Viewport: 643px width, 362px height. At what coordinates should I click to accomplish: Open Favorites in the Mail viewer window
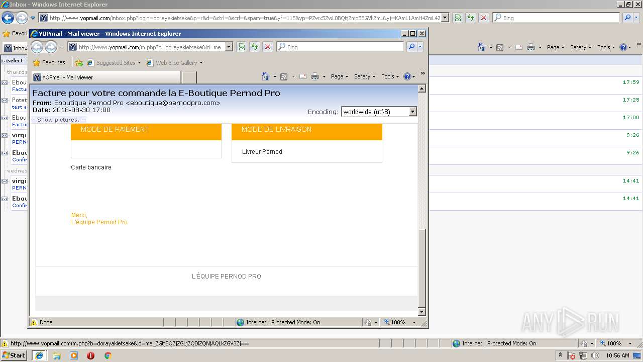pos(49,63)
